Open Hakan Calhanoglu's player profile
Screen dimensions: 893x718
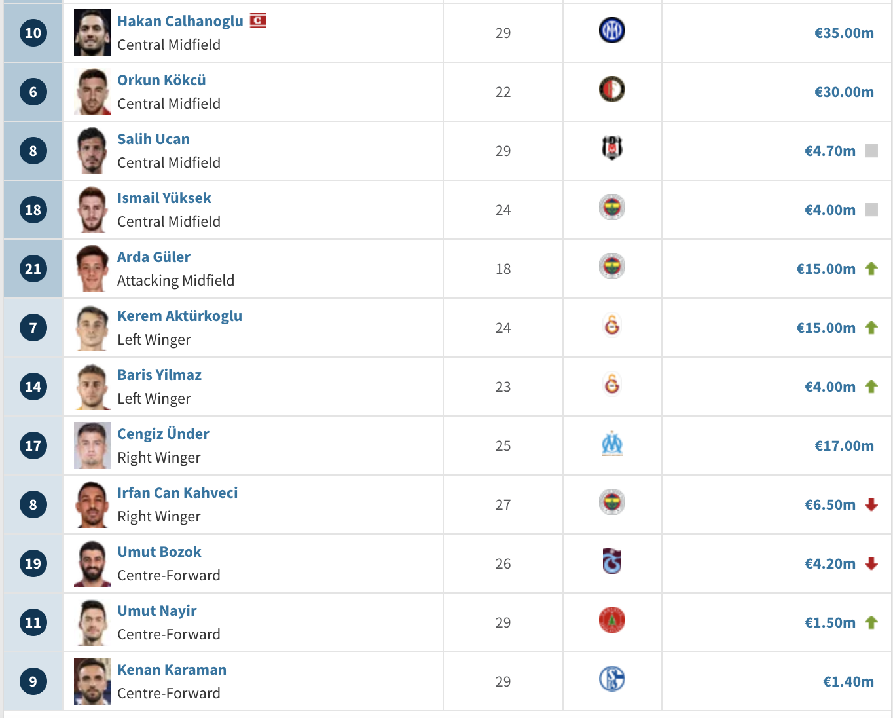point(180,21)
